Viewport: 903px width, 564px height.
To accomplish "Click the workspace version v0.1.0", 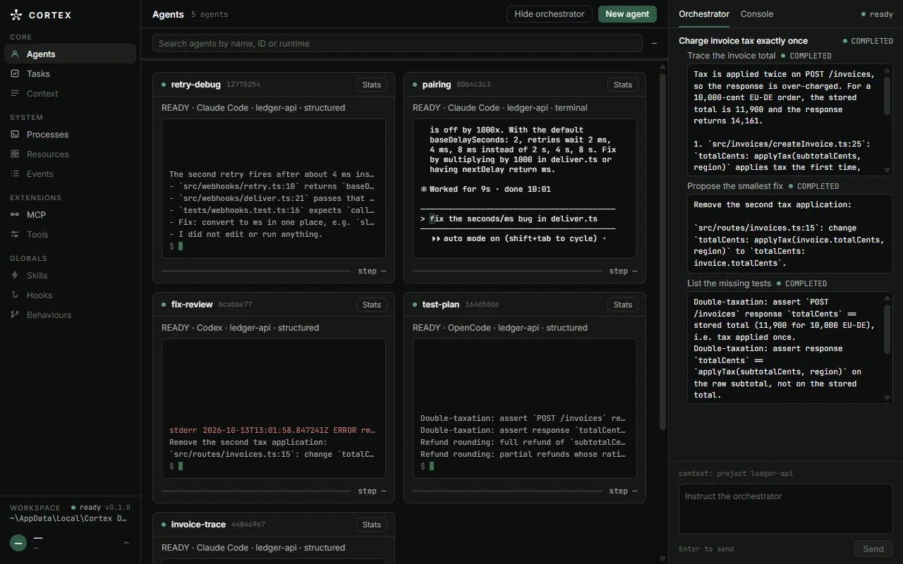I will coord(118,508).
